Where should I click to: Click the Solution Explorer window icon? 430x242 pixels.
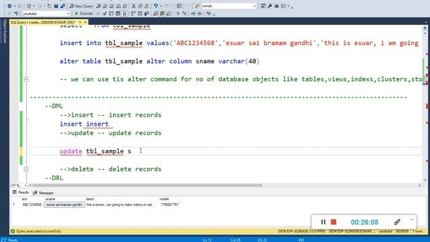pos(263,6)
